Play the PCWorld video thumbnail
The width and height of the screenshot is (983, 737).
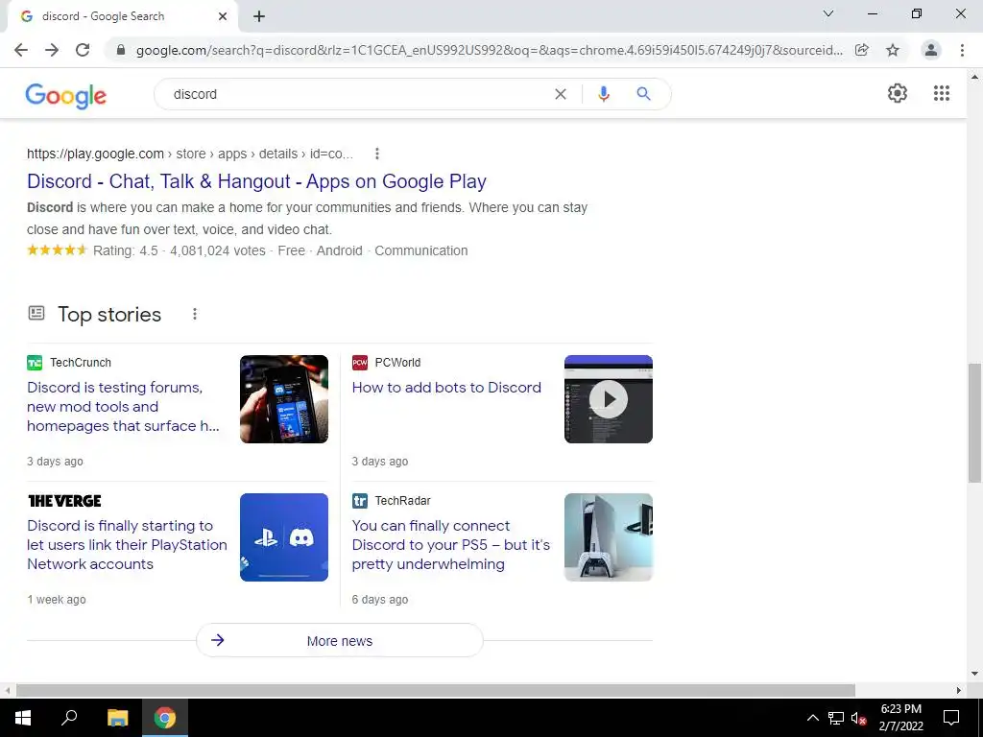tap(608, 399)
